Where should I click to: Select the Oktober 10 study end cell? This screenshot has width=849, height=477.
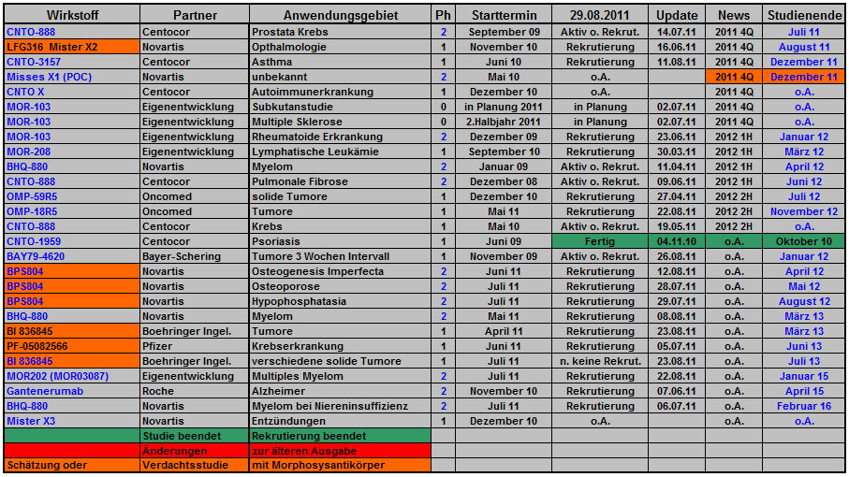pos(803,241)
